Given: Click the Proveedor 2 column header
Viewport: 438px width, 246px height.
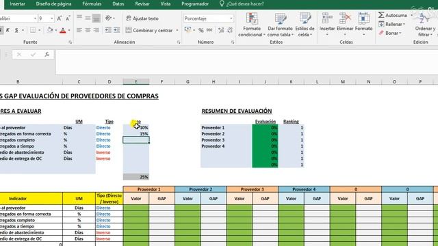Looking at the screenshot, I should [x=201, y=189].
